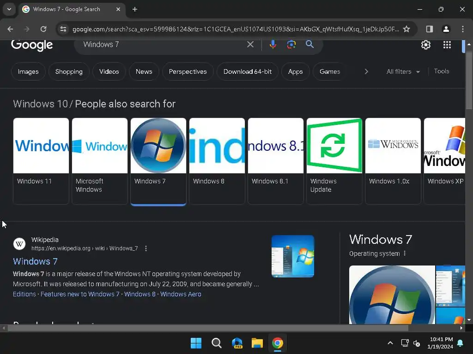
Task: Go back to the previous page
Action: click(10, 29)
